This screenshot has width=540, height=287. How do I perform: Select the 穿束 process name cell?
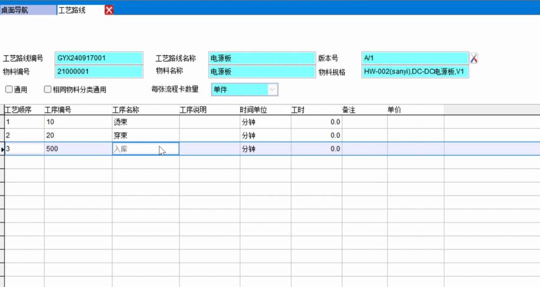145,135
